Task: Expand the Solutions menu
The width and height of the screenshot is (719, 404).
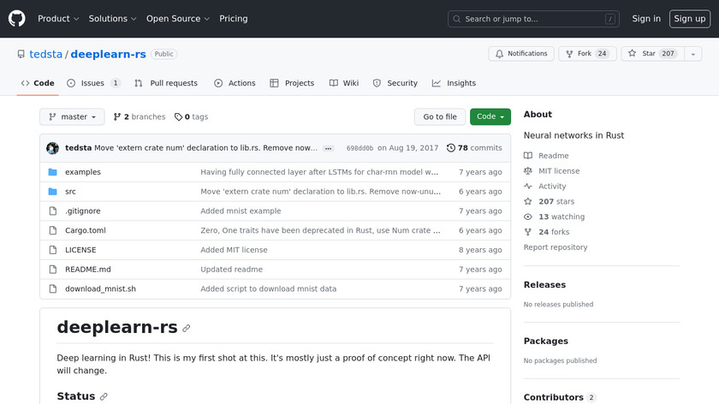Action: coord(112,19)
